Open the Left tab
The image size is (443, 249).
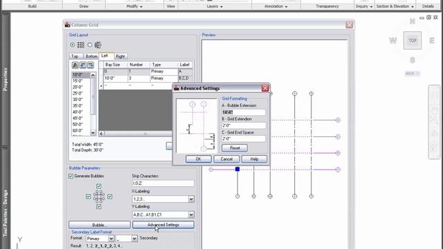coord(105,55)
